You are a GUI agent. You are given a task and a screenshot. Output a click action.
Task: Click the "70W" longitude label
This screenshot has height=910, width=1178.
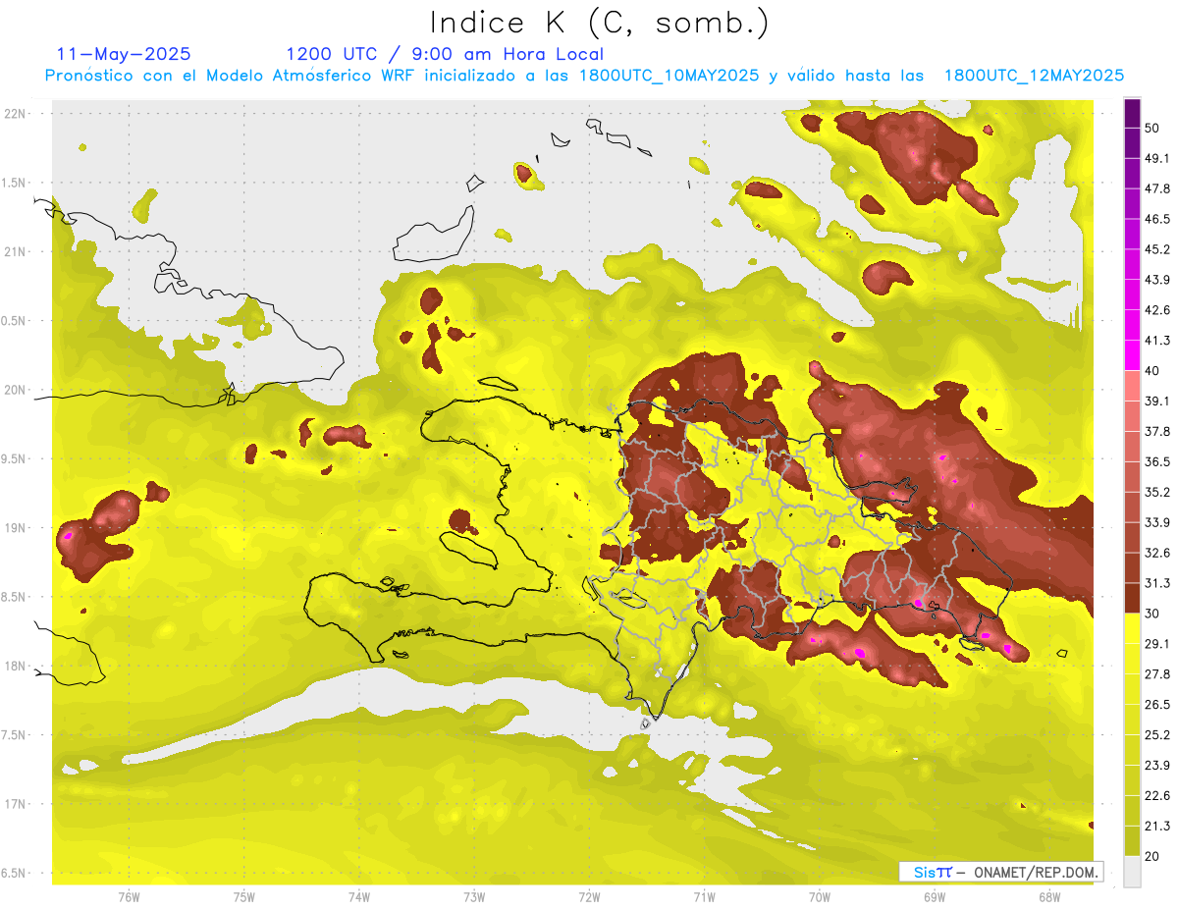[820, 897]
